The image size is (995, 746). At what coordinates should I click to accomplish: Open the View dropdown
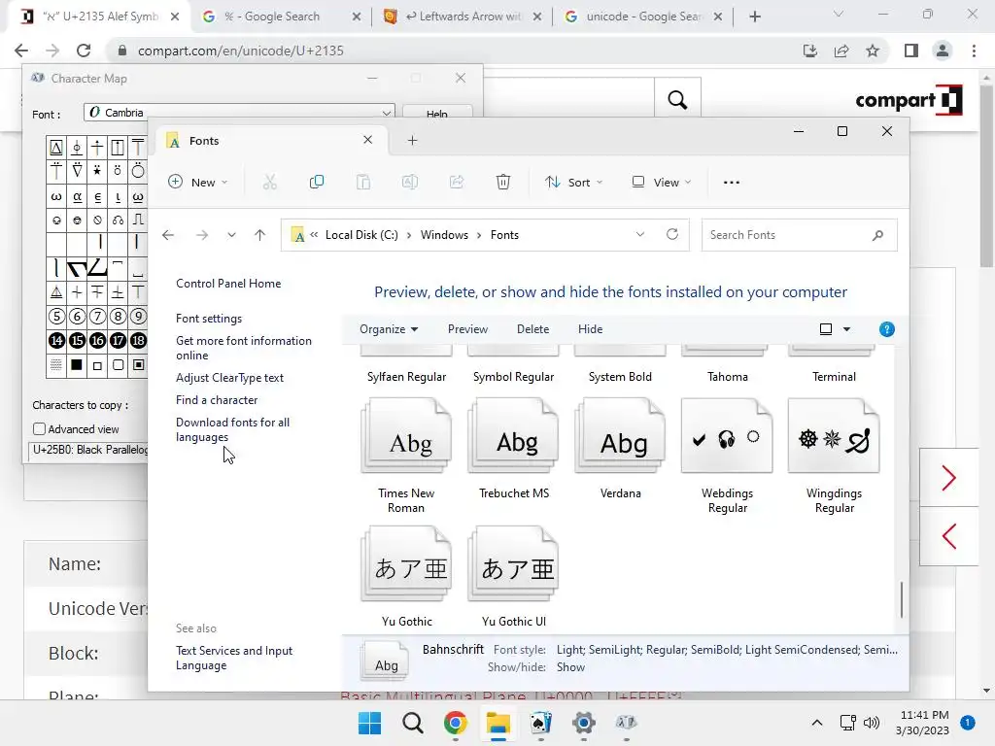click(x=661, y=183)
